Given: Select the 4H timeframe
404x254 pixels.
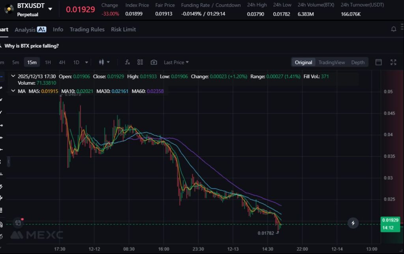Looking at the screenshot, I should (62, 62).
